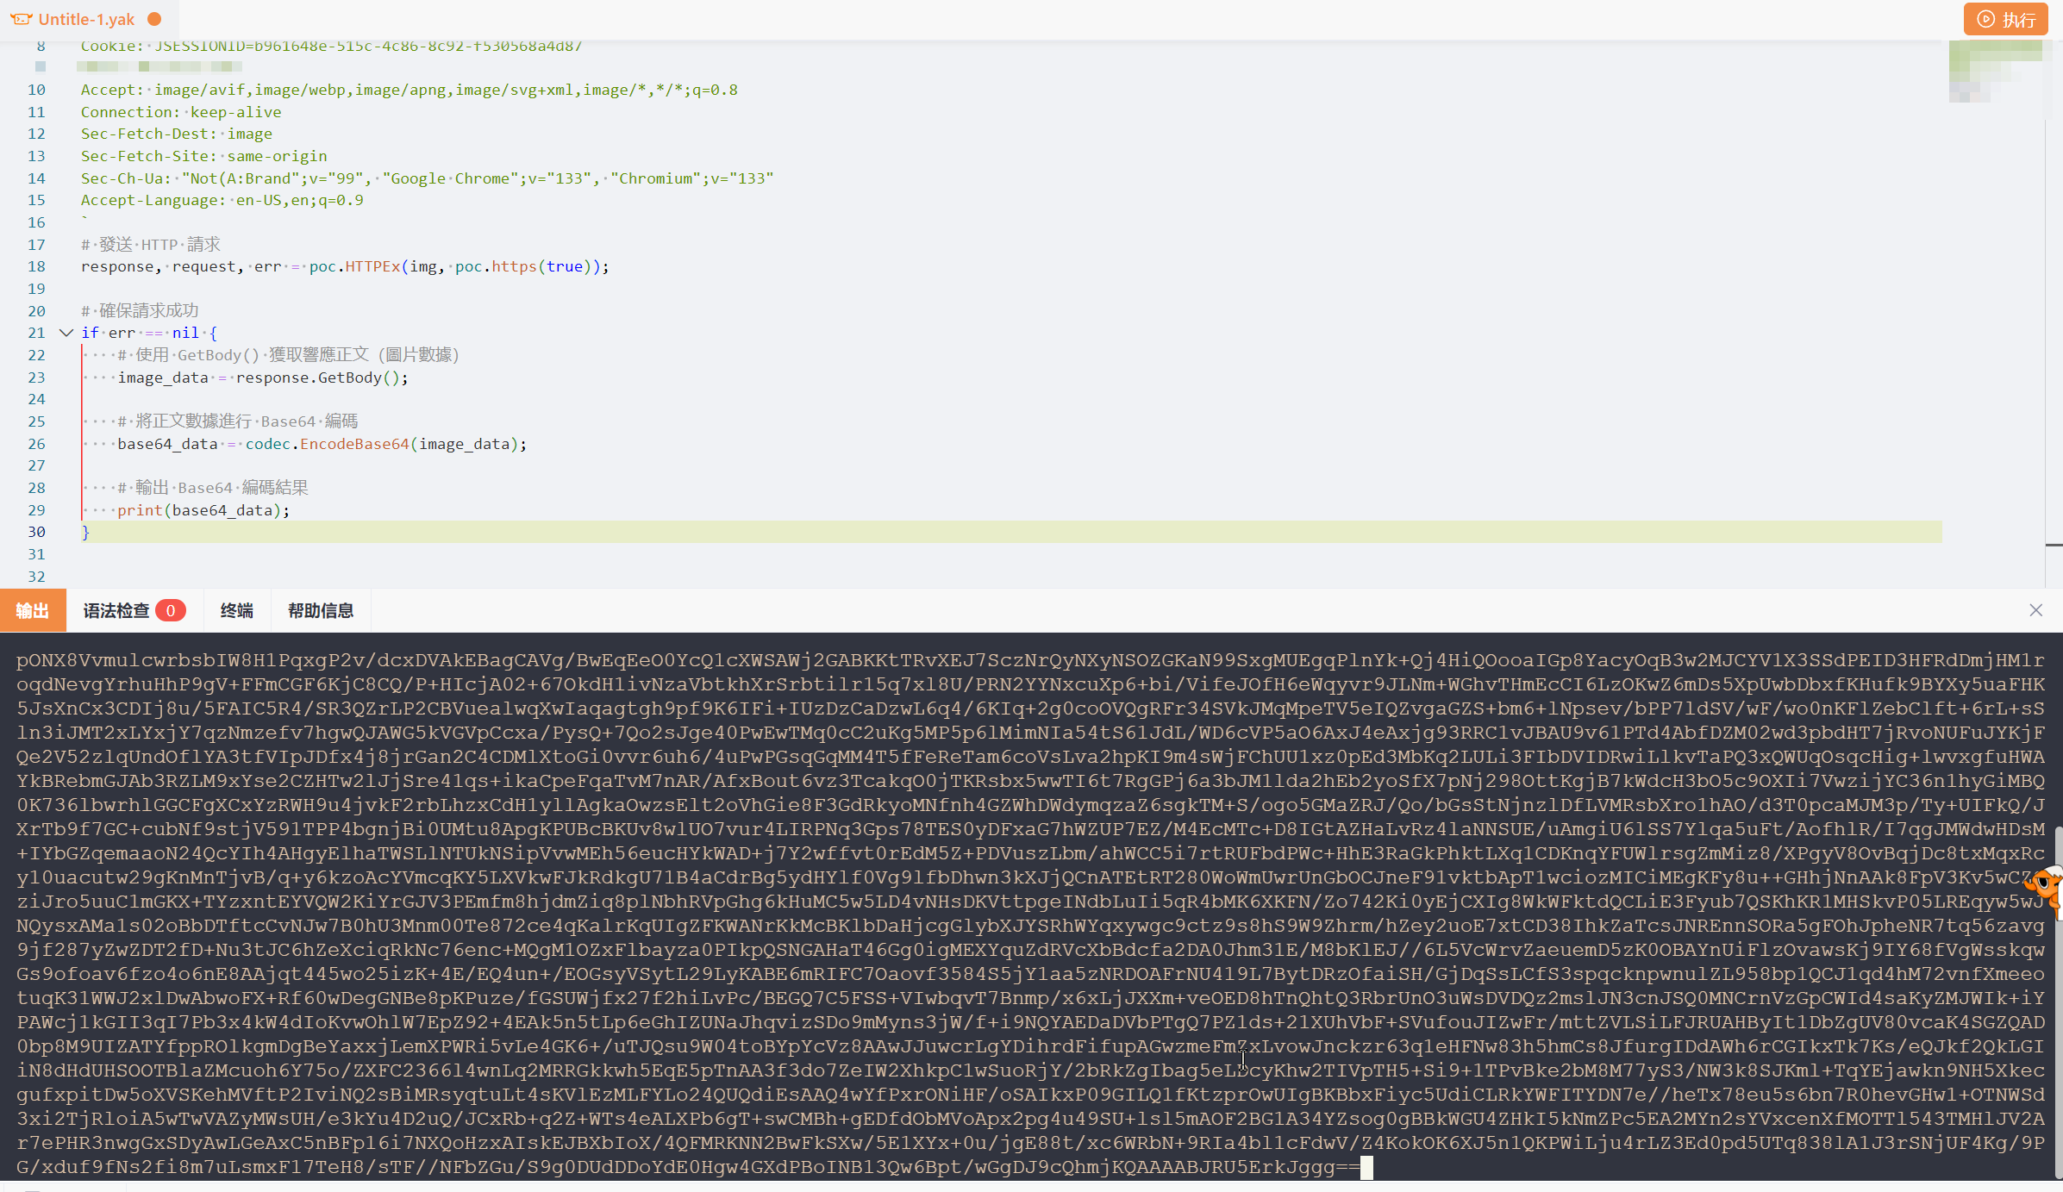This screenshot has height=1192, width=2063.
Task: Click the orange unsaved dot on the tab
Action: [154, 19]
